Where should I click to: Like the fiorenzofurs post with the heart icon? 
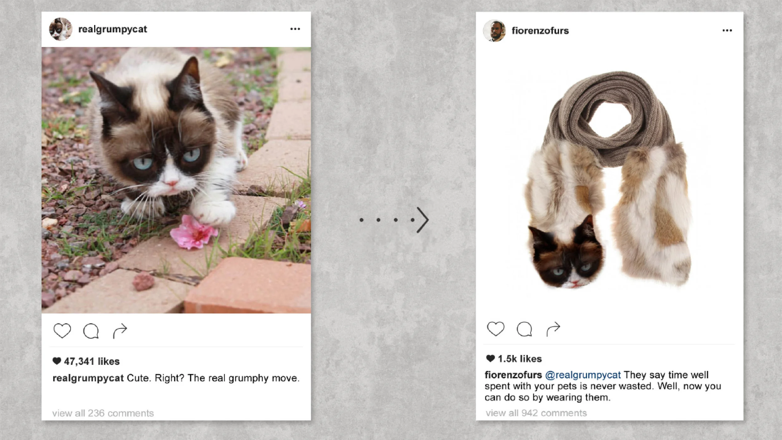496,329
